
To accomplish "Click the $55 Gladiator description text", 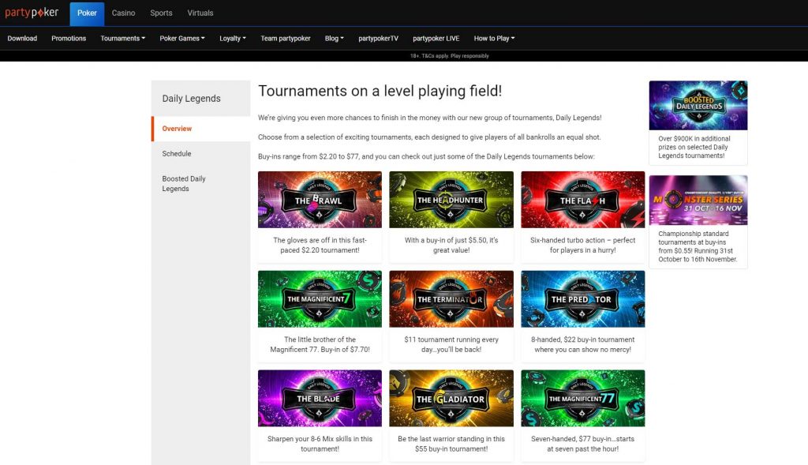I will click(451, 444).
